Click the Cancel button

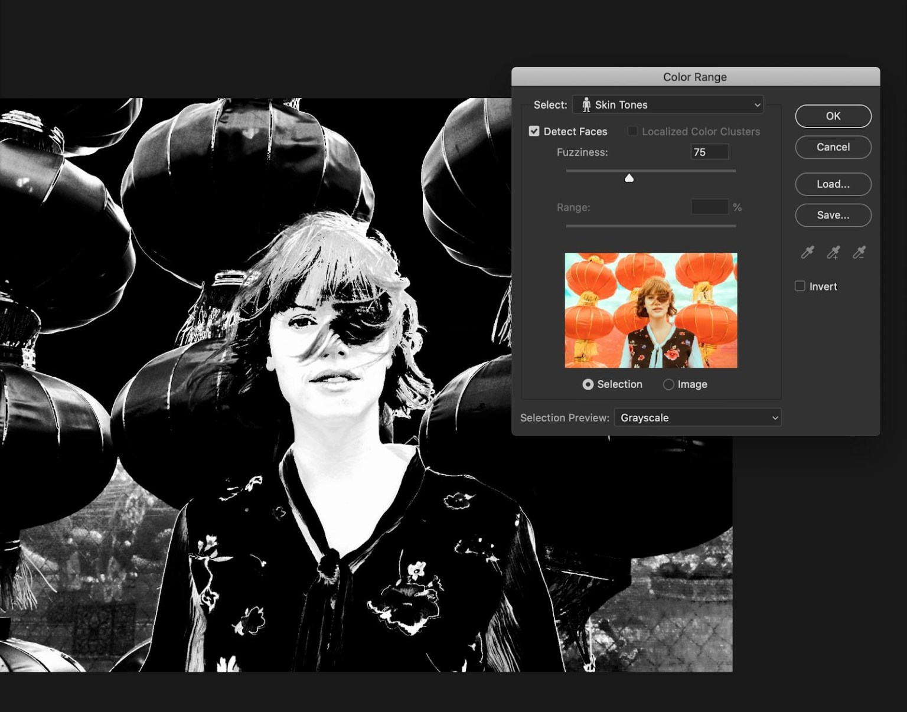click(x=833, y=147)
